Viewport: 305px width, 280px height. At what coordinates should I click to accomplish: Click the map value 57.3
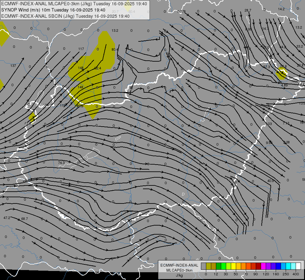(266, 67)
